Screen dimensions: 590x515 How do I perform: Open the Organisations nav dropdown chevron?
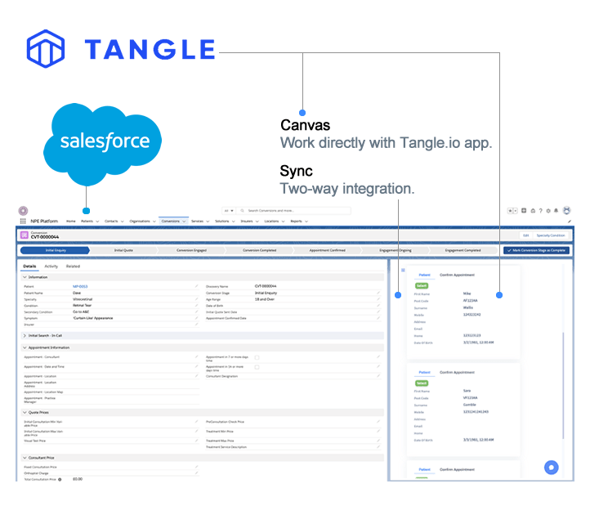pyautogui.click(x=154, y=222)
